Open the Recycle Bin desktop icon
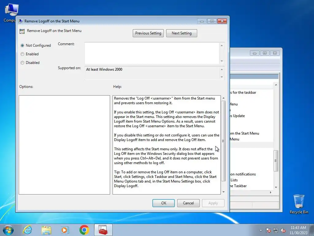 coord(299,204)
